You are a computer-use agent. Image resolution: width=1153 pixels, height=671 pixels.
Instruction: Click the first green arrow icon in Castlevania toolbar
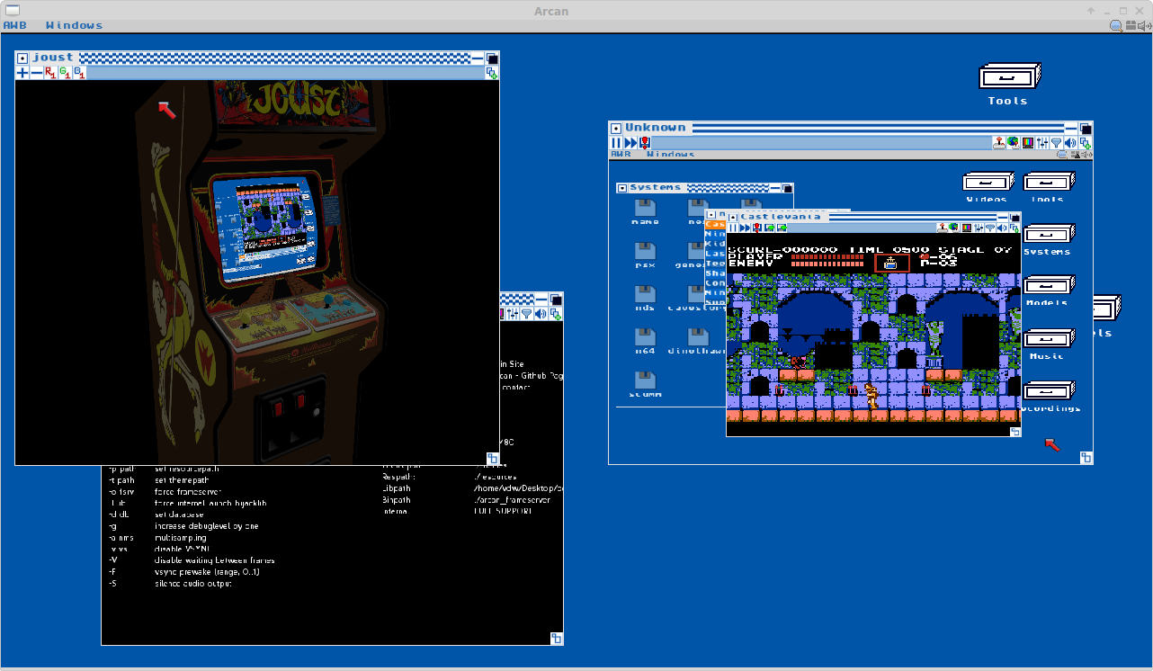tap(769, 228)
